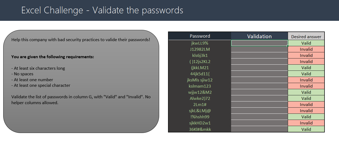Viewport: 339px width, 149px height.
Task: Click the Validation column header
Action: click(x=259, y=36)
